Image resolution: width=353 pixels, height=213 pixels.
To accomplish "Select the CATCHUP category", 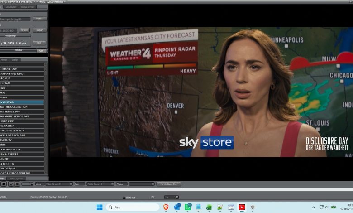I will point(22,78).
